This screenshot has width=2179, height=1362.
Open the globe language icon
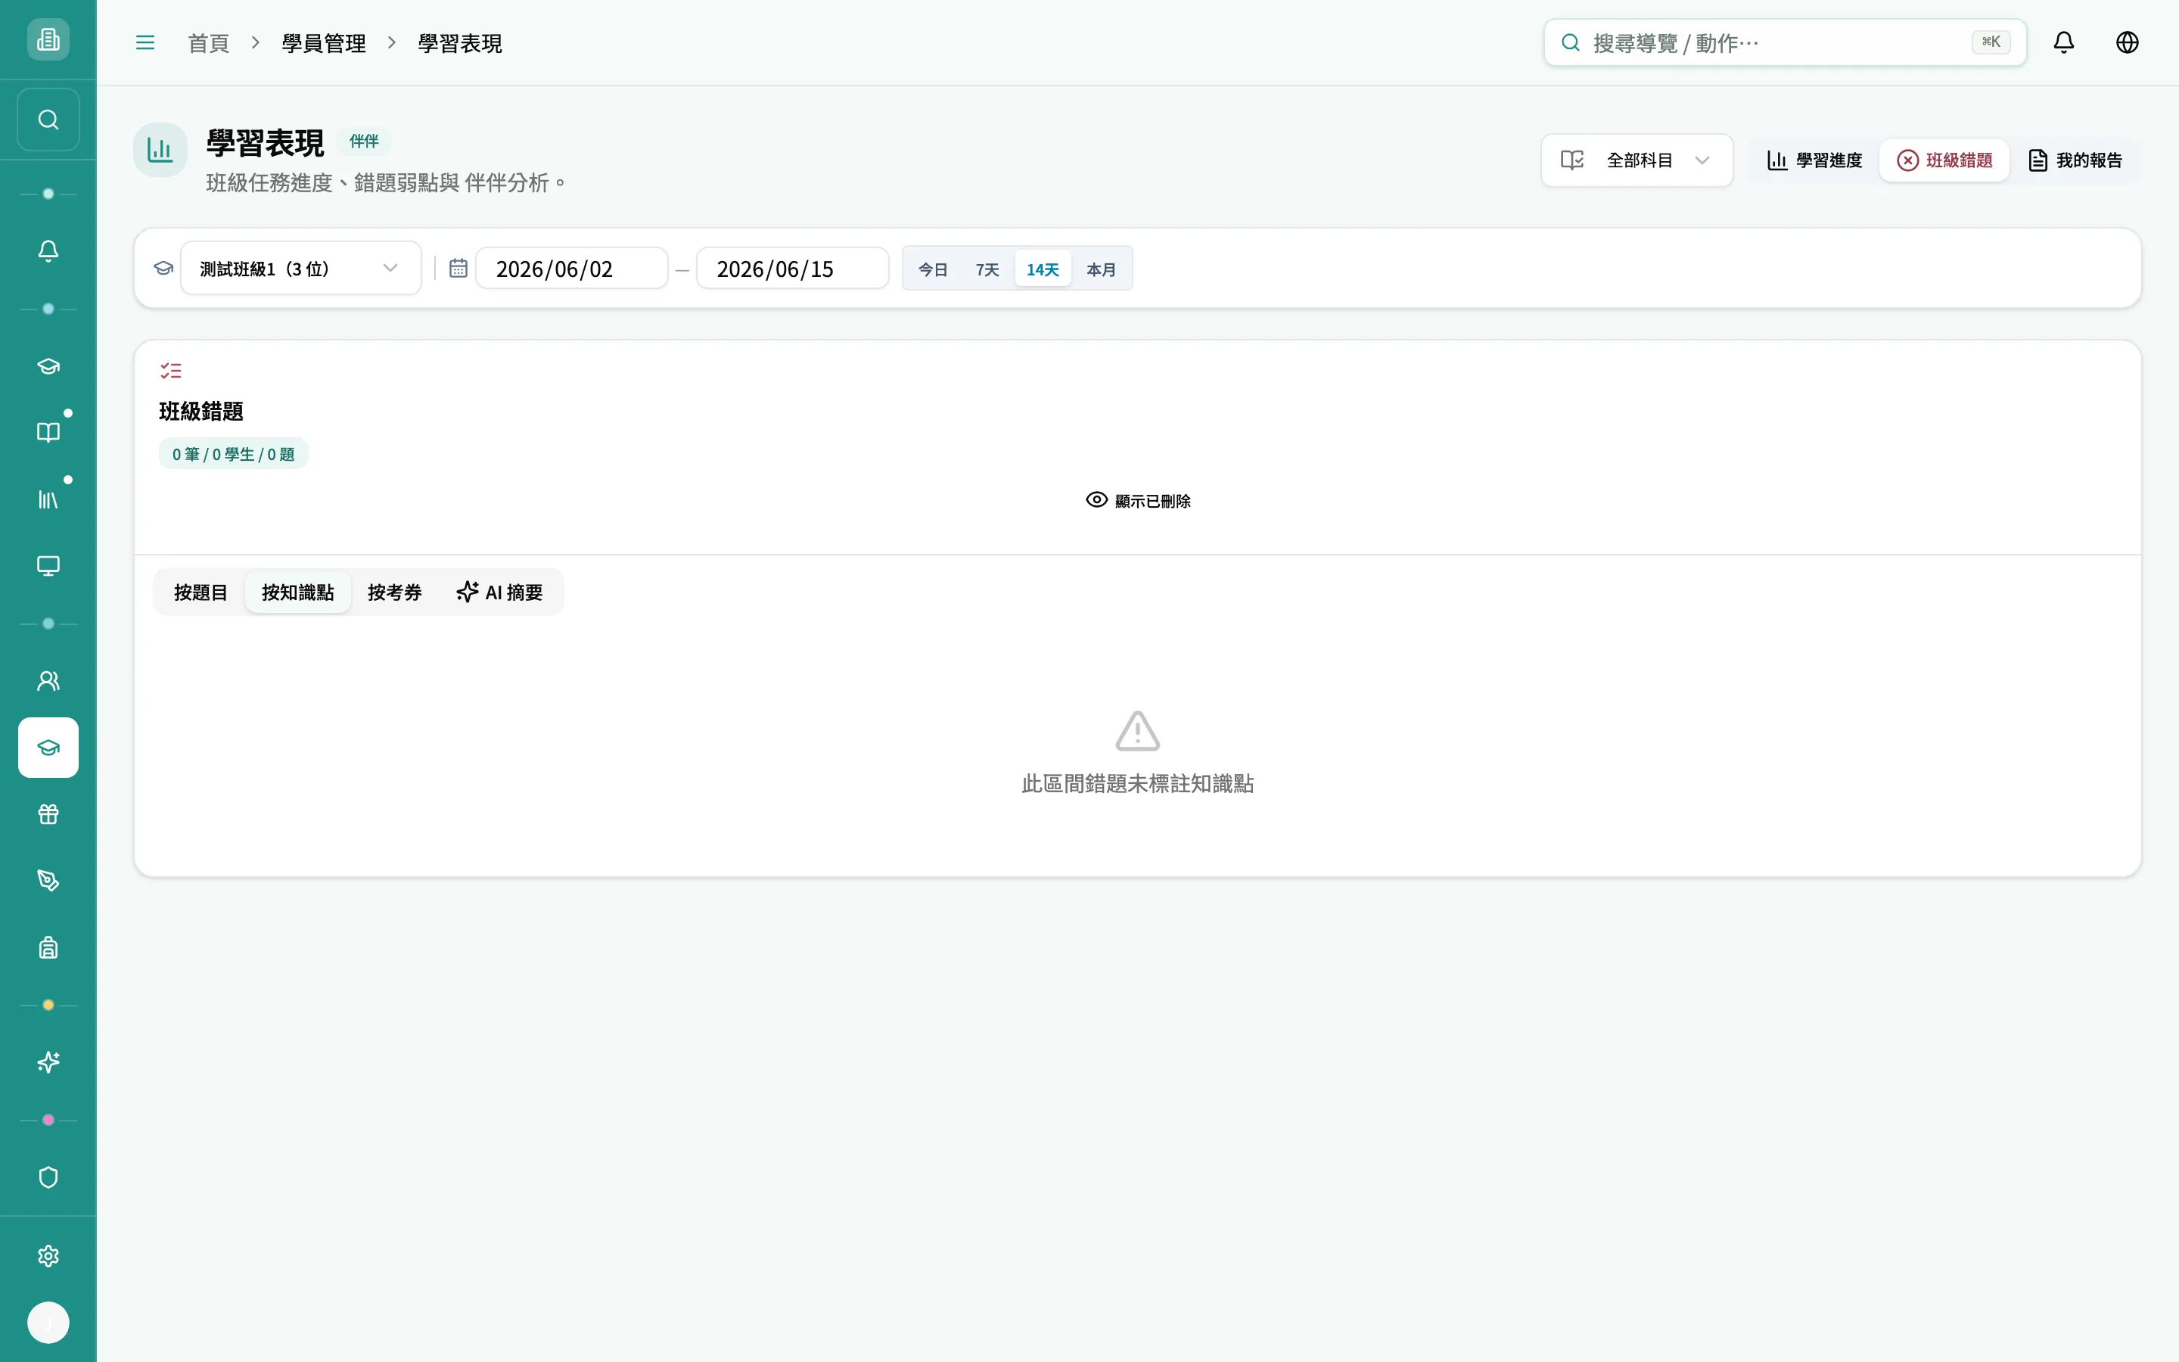coord(2127,42)
